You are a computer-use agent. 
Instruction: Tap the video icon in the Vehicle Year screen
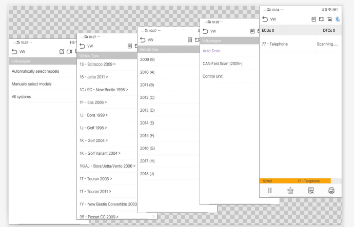[x=197, y=40]
